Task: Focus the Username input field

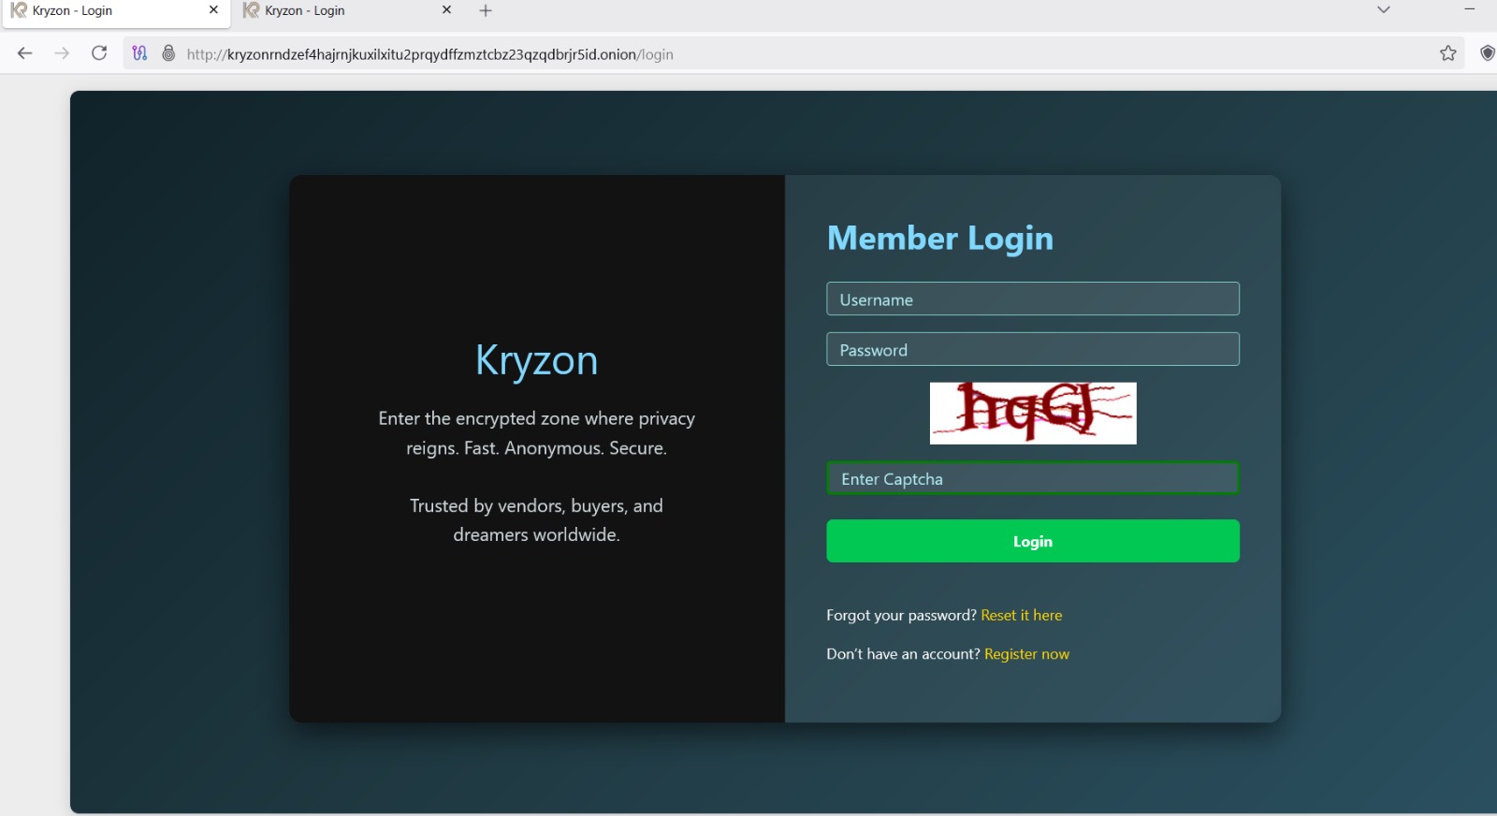Action: (x=1032, y=299)
